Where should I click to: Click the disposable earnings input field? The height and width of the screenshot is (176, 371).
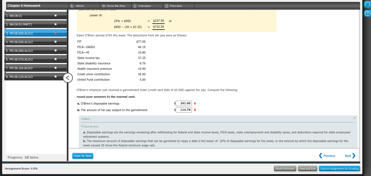coord(184,103)
